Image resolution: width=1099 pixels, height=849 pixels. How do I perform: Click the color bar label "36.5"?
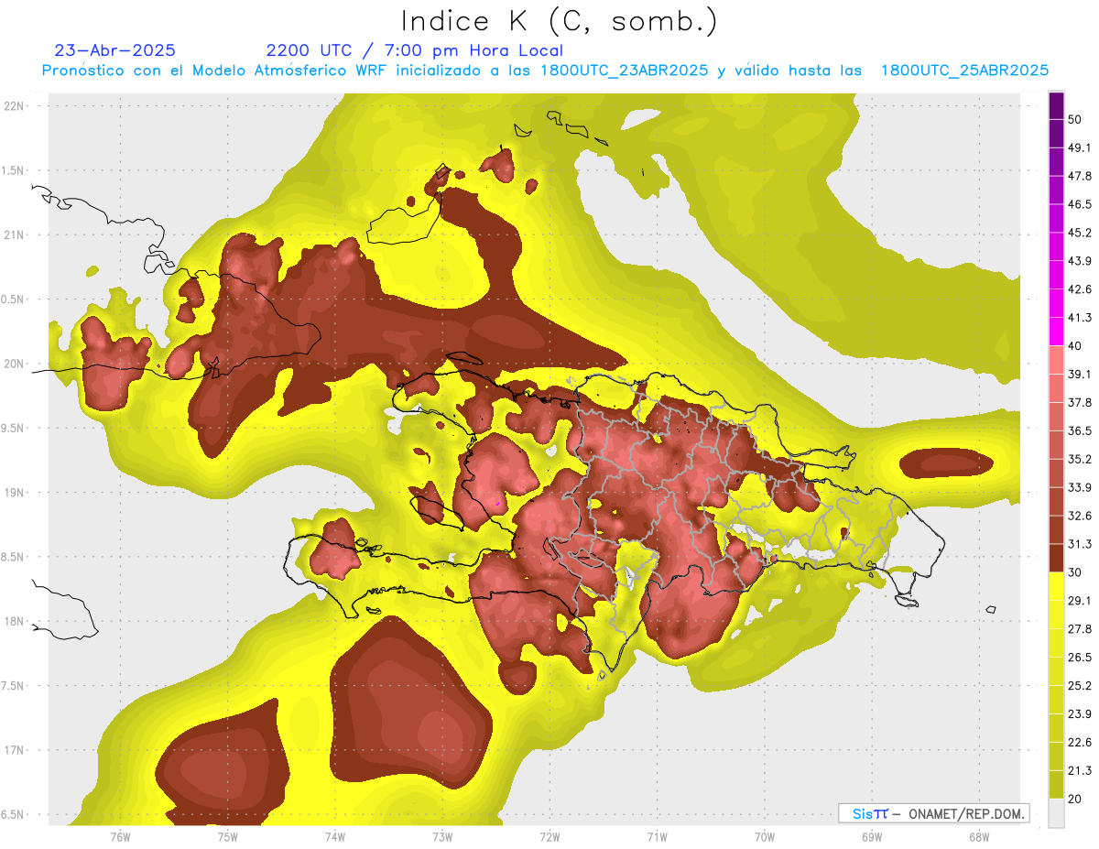1080,430
